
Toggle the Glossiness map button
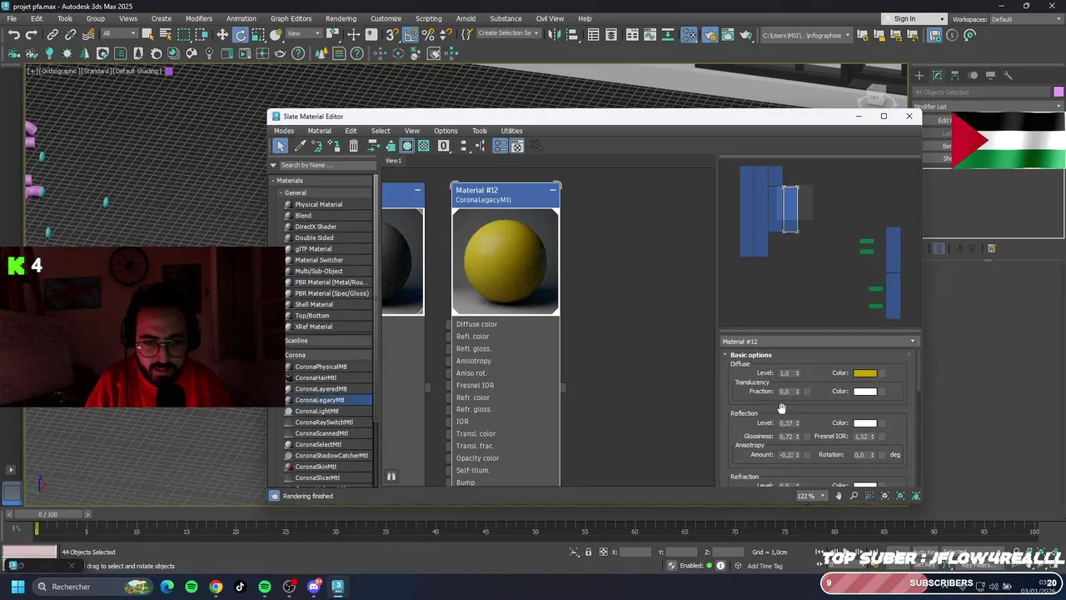coord(806,437)
